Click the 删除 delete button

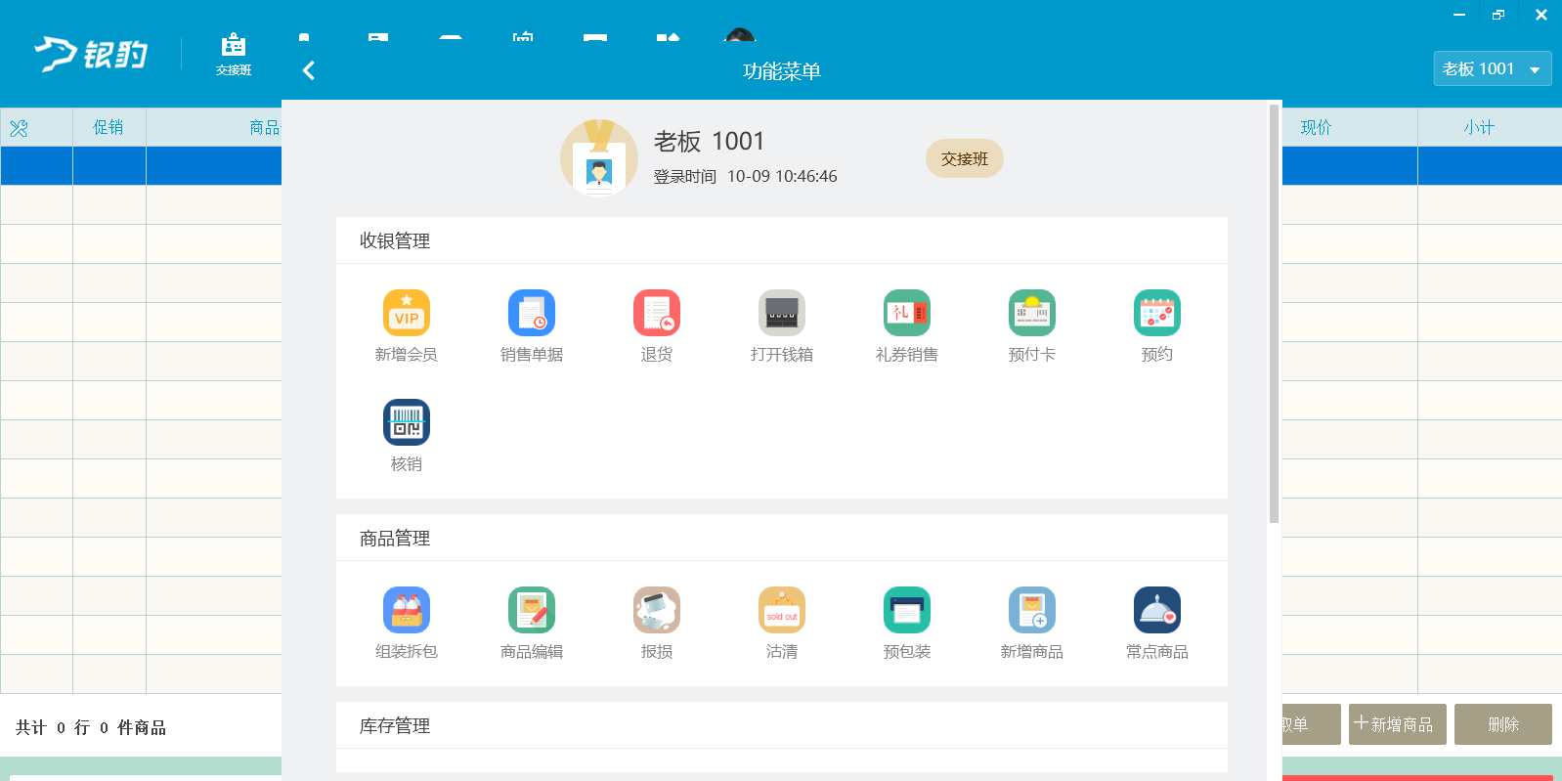(1503, 724)
